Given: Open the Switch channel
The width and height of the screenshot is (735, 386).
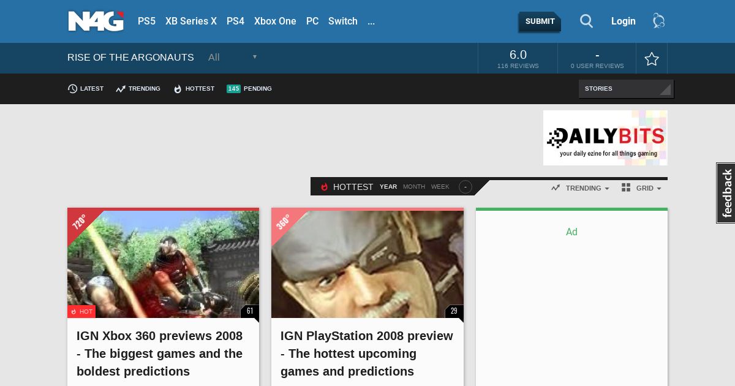Looking at the screenshot, I should point(343,21).
